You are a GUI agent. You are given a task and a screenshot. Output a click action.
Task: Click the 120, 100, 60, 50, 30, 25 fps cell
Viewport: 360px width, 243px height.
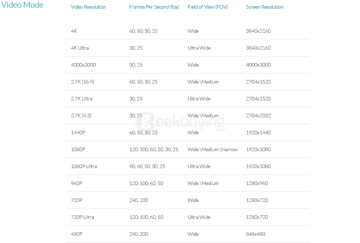(154, 149)
